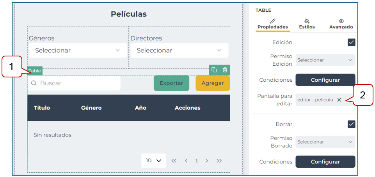Click the delete table trash icon
375x177 pixels.
[225, 70]
